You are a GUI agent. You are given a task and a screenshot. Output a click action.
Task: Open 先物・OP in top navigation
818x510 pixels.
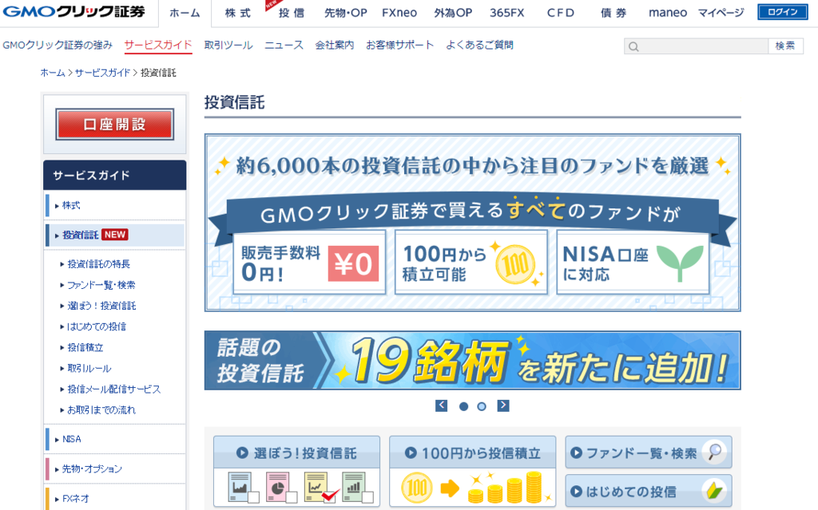[345, 13]
